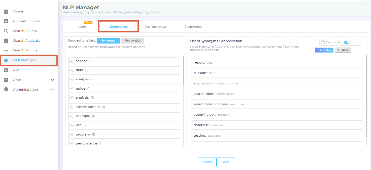The height and width of the screenshot is (170, 371).
Task: Click the plus icon on the "analytics" row
Action: coord(72,79)
